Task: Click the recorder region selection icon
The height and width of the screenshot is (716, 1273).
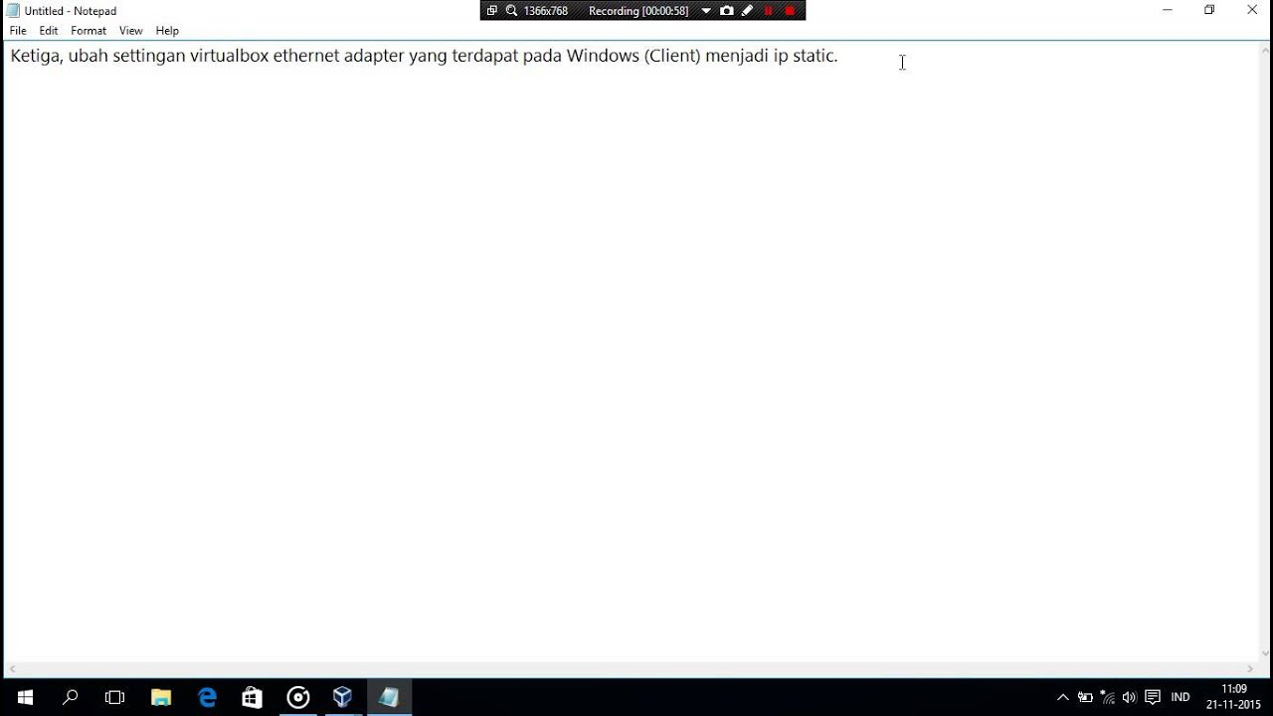Action: pyautogui.click(x=491, y=11)
